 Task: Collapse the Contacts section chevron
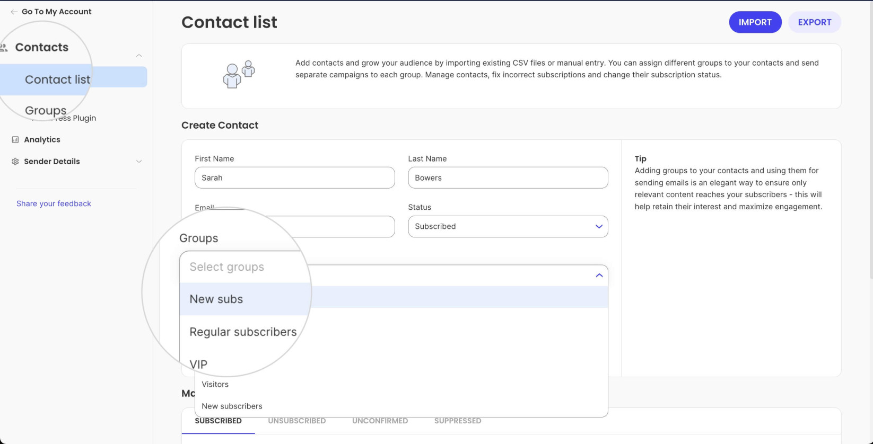click(x=139, y=56)
